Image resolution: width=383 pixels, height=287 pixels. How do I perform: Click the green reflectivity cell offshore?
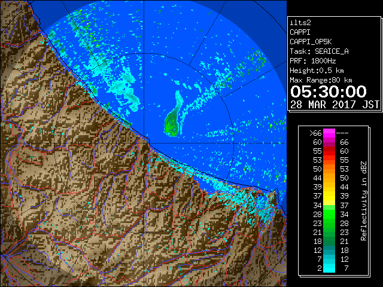pos(172,125)
